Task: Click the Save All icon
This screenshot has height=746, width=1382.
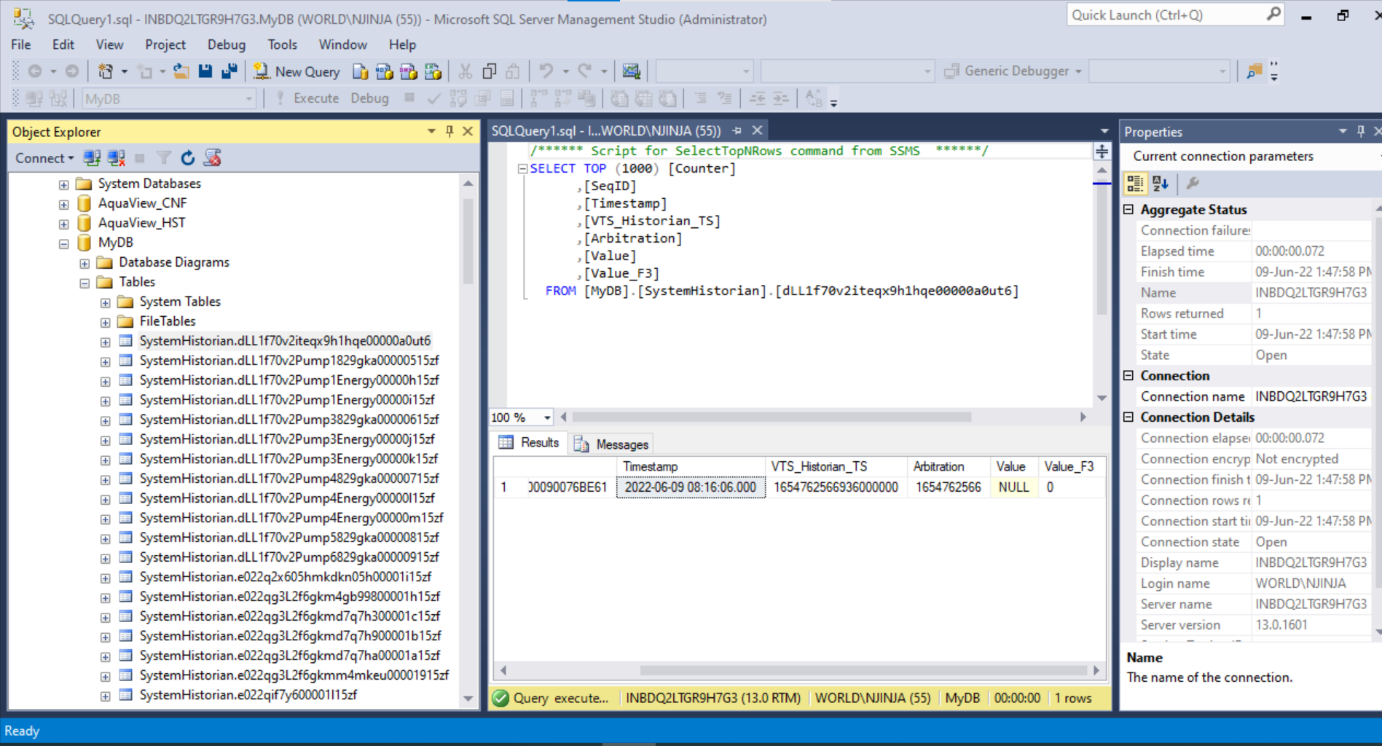Action: 229,71
